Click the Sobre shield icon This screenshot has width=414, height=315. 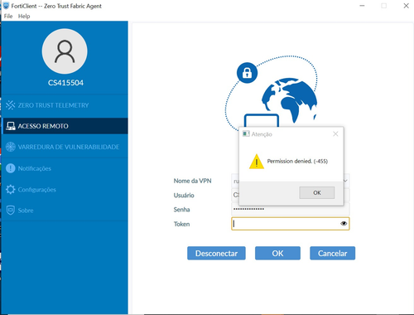click(x=11, y=211)
